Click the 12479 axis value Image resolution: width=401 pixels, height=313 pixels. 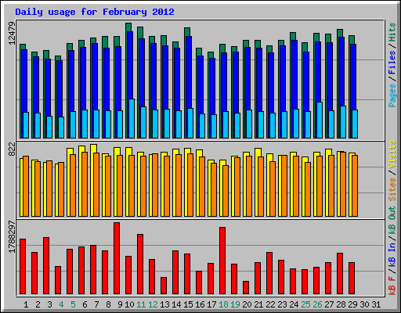coord(12,34)
